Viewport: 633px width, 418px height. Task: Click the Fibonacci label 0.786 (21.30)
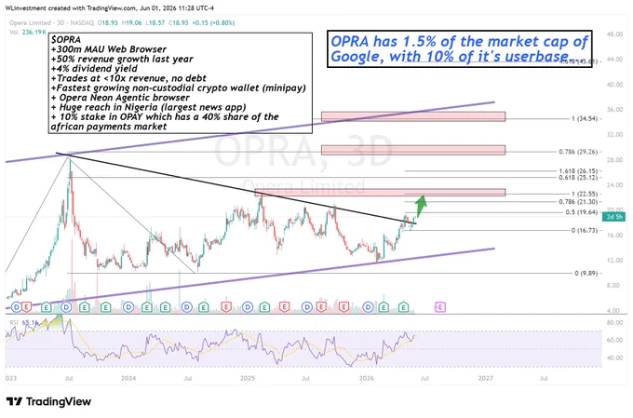tap(578, 201)
